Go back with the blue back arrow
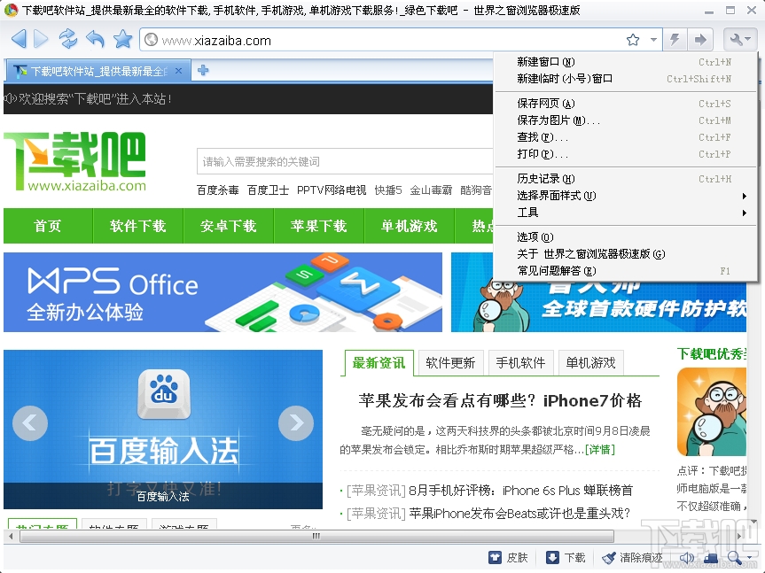765x573 pixels. [19, 39]
